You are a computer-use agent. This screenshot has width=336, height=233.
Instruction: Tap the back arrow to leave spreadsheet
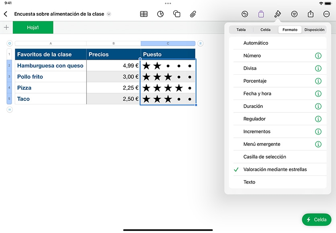(6, 14)
